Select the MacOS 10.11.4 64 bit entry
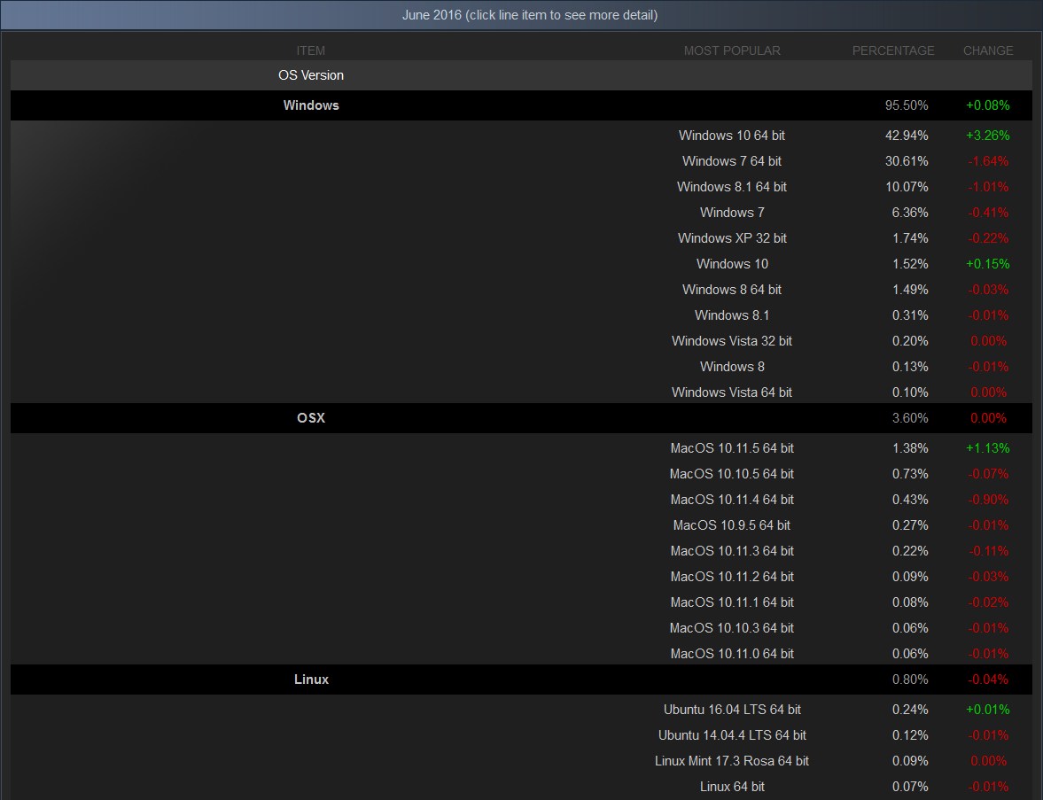1043x800 pixels. (732, 500)
